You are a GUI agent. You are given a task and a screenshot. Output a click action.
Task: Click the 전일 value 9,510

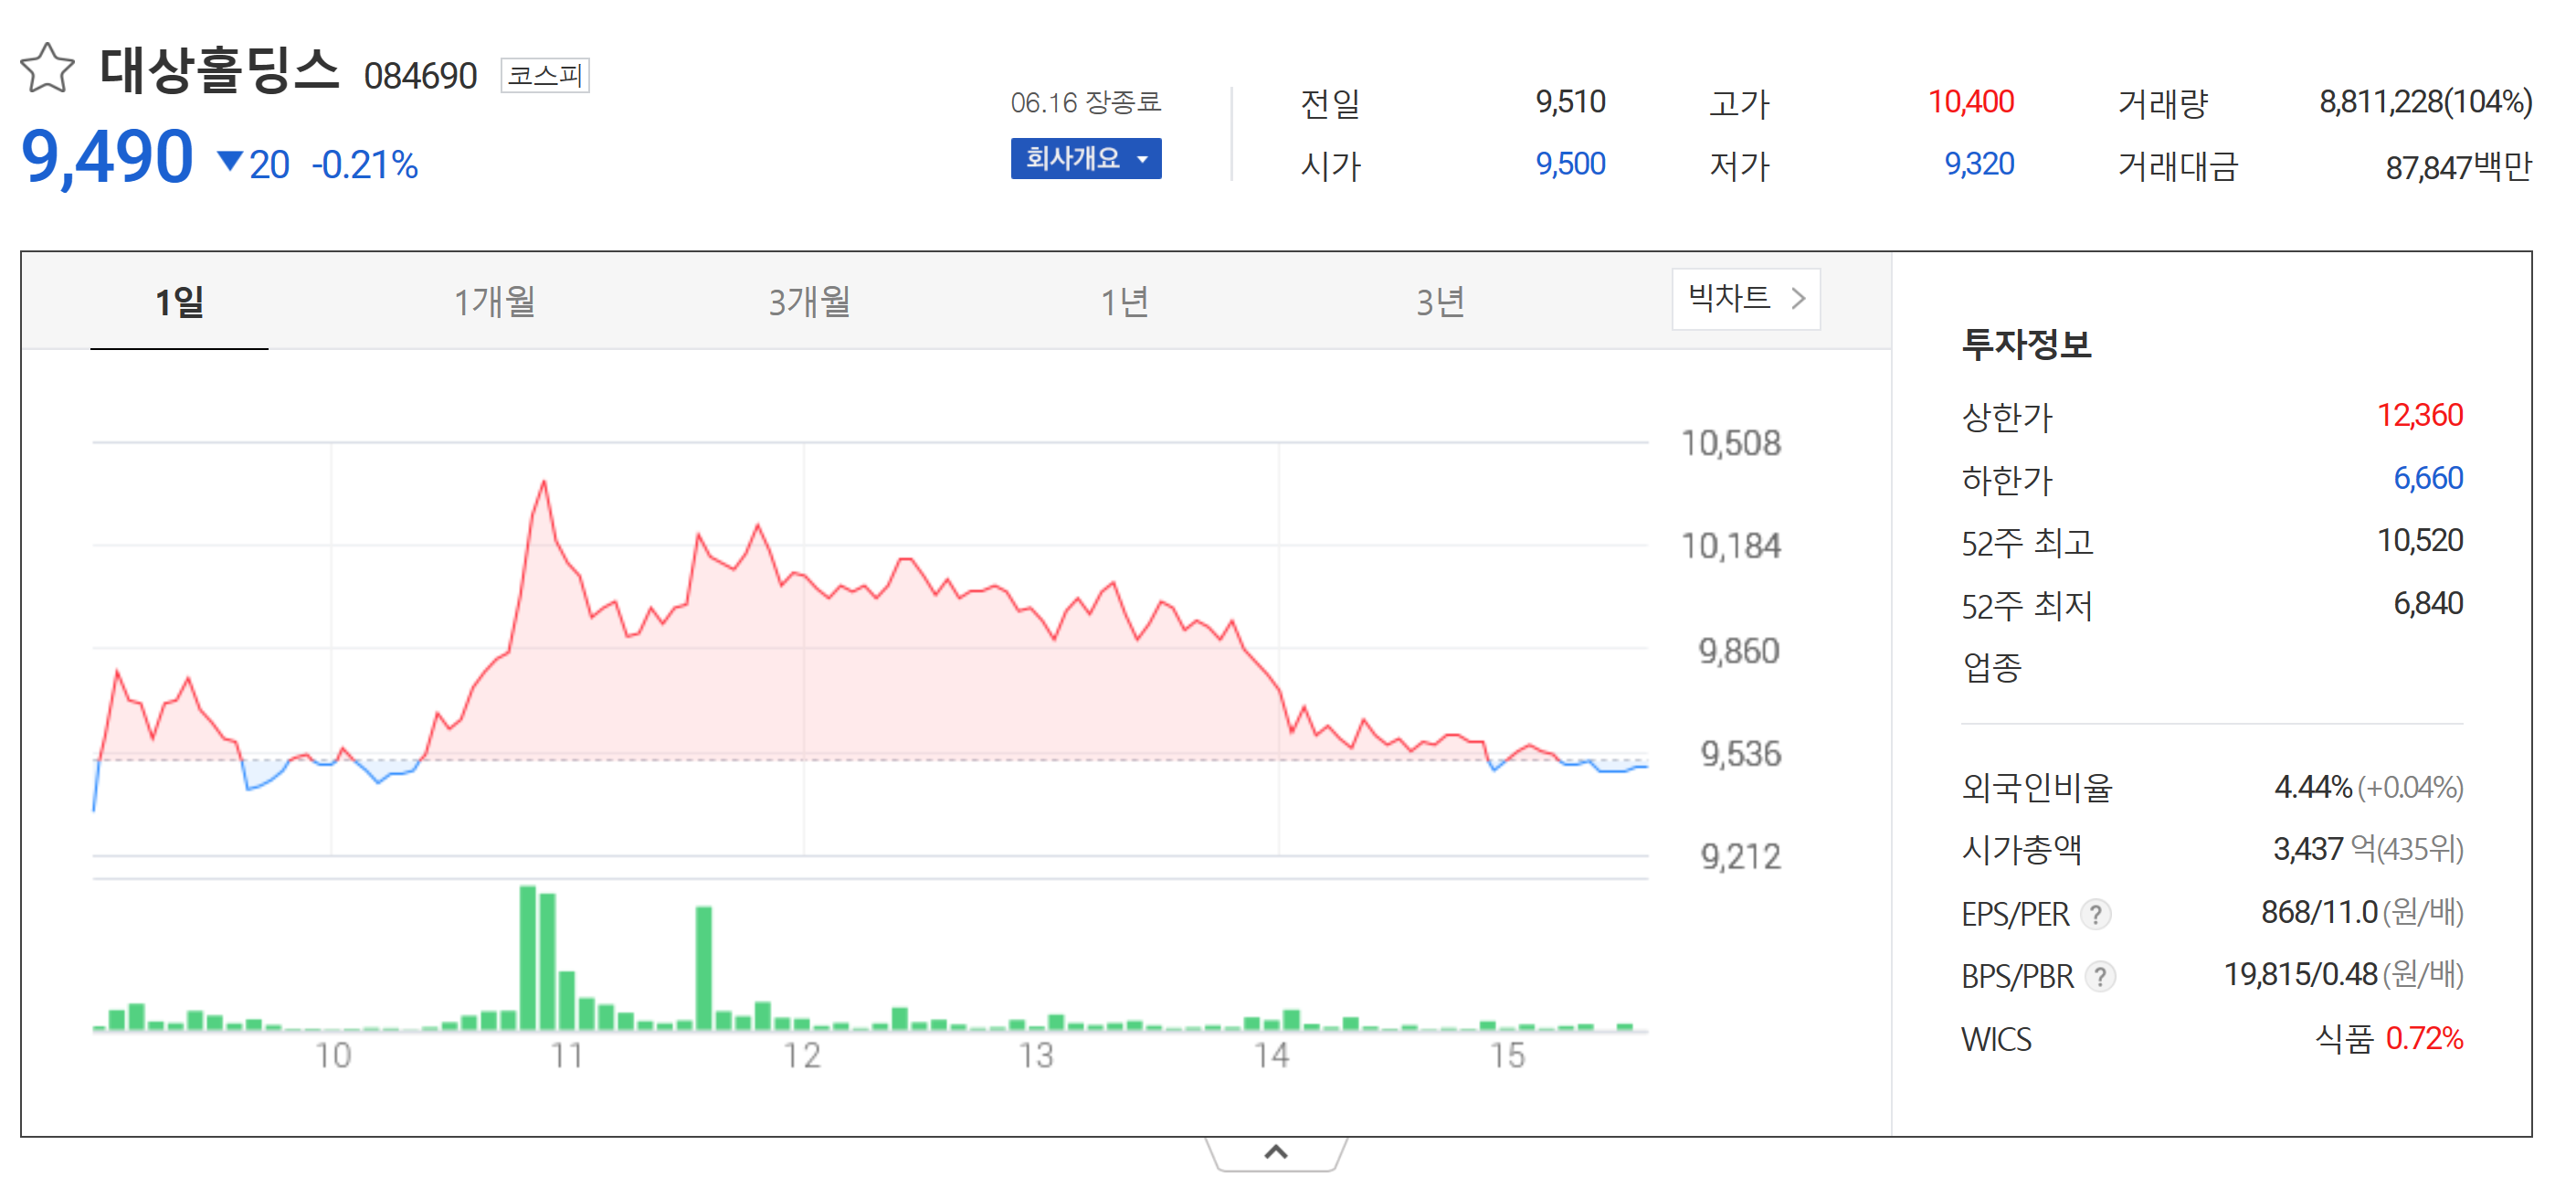(x=1570, y=102)
